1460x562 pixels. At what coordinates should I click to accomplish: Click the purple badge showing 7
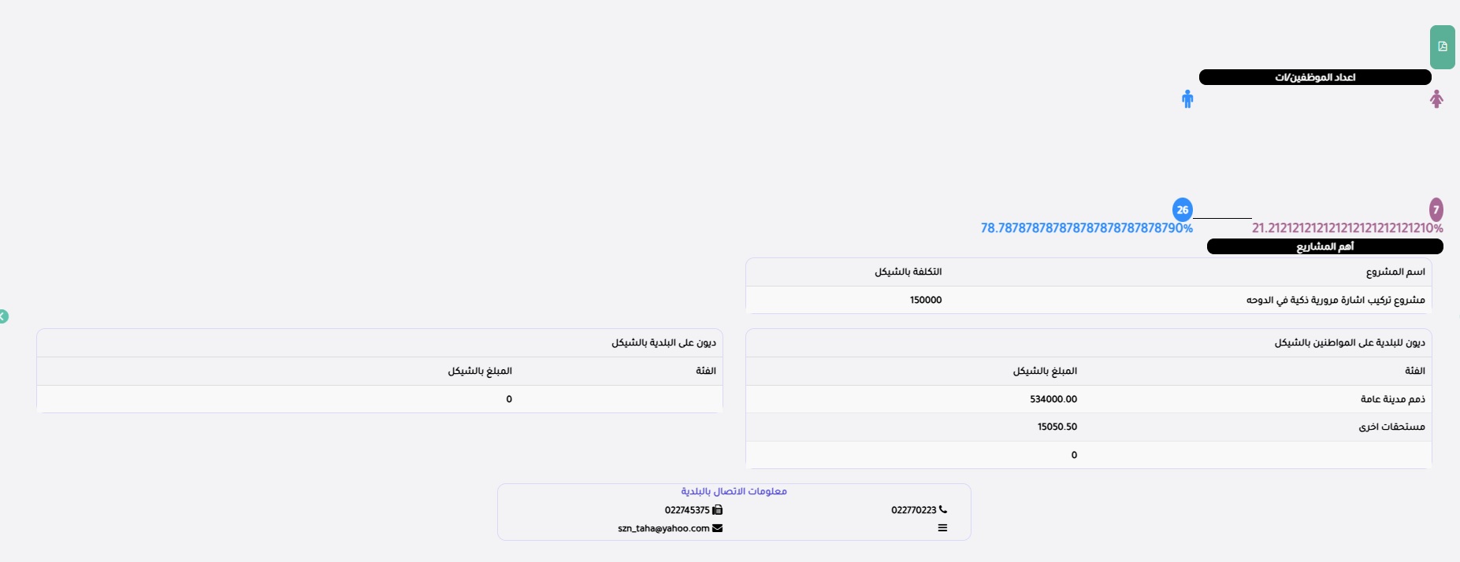1436,209
